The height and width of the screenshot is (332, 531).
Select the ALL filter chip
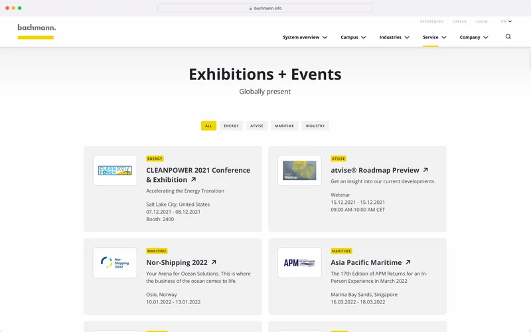click(208, 125)
